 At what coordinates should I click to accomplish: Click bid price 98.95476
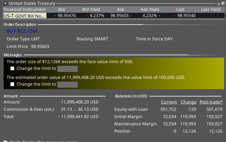(x=67, y=15)
